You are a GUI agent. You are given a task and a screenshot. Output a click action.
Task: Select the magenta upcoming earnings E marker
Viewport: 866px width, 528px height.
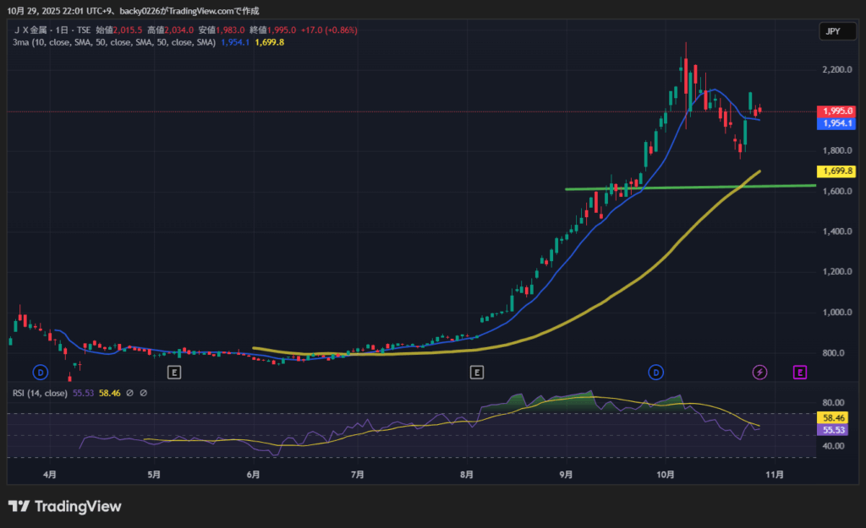point(800,372)
